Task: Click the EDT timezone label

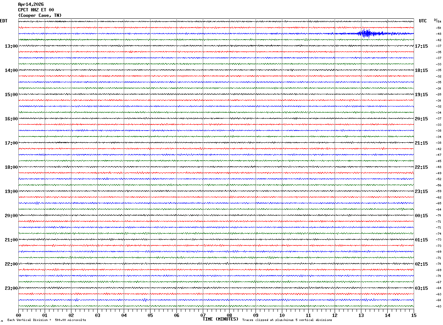Action: click(4, 21)
